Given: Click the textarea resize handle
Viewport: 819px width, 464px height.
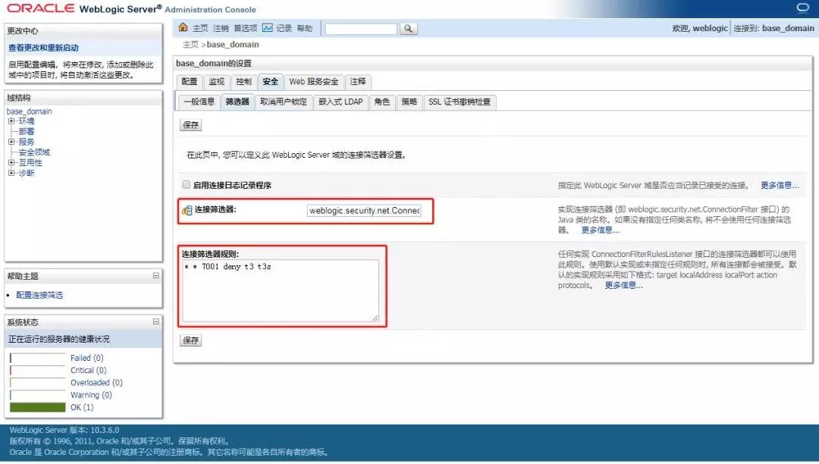Looking at the screenshot, I should pos(375,318).
